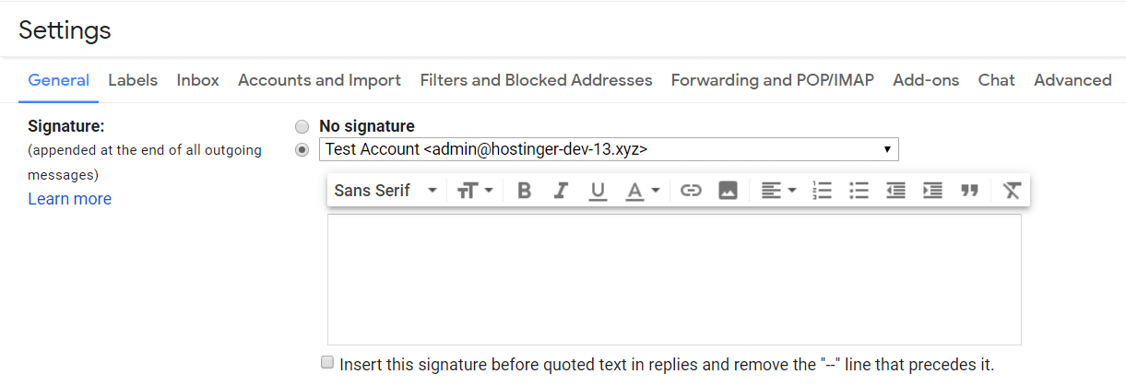Check Insert signature before quoted text
Screen dimensions: 1126x386
326,363
